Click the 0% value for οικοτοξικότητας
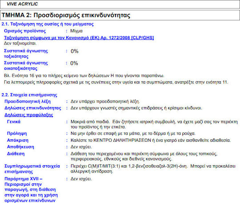Viewport: 240px width, 203px height. (x=74, y=63)
